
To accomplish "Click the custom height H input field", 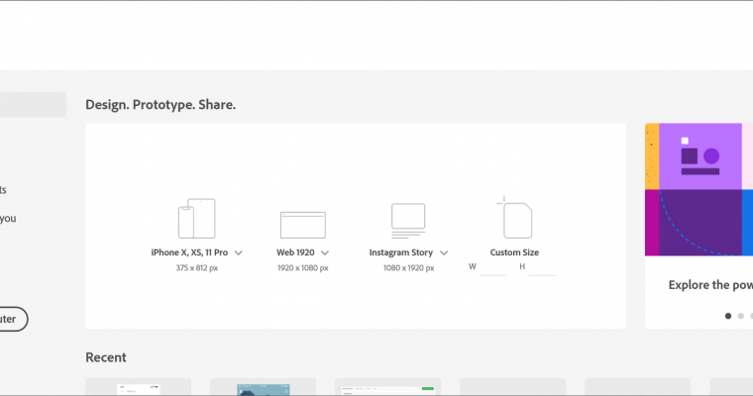I will tap(542, 268).
